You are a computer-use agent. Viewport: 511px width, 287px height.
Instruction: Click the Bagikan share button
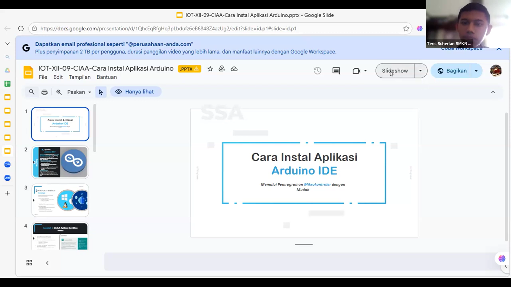[x=452, y=71]
